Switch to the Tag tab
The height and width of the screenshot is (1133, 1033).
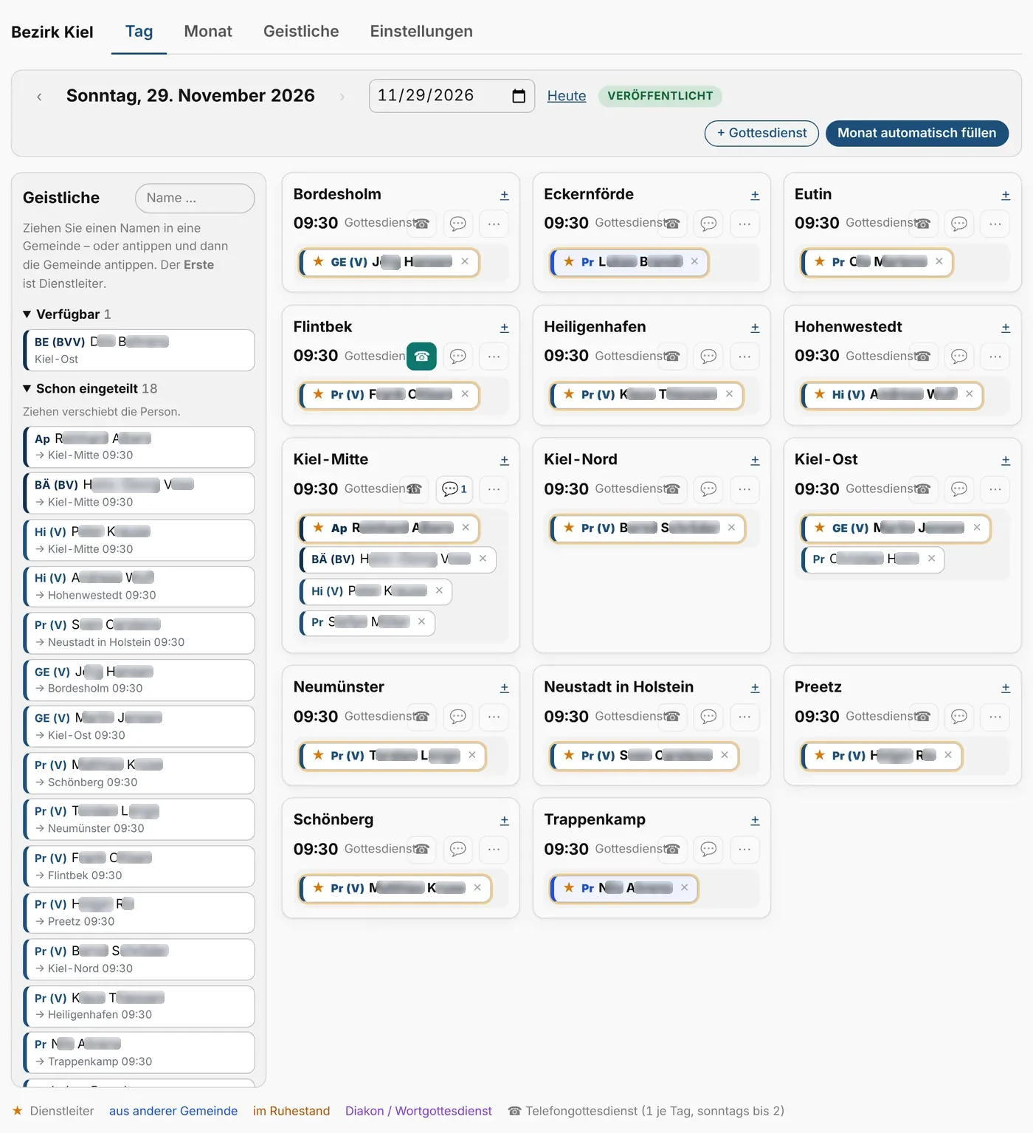(139, 31)
